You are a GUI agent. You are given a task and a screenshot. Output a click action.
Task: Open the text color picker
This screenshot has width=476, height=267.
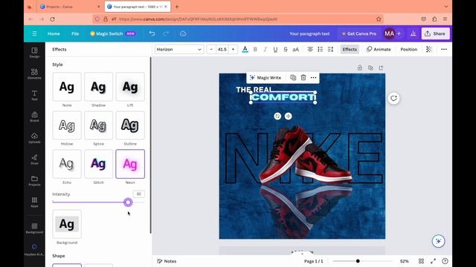pos(245,50)
